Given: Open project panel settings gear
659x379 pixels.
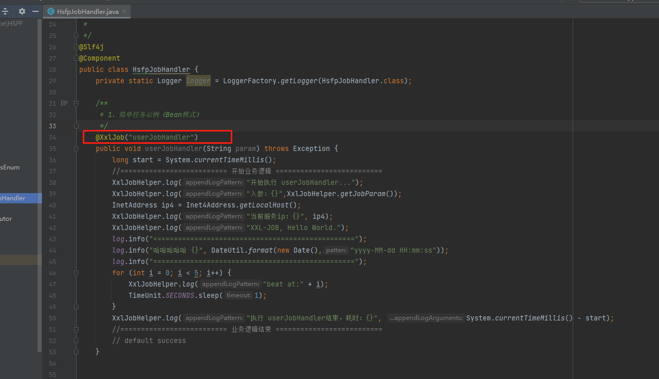Looking at the screenshot, I should (x=22, y=11).
